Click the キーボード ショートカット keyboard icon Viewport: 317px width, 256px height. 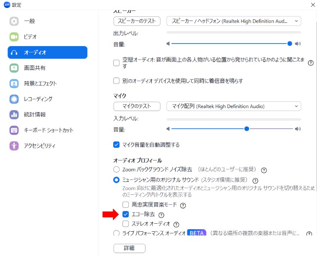tap(14, 130)
